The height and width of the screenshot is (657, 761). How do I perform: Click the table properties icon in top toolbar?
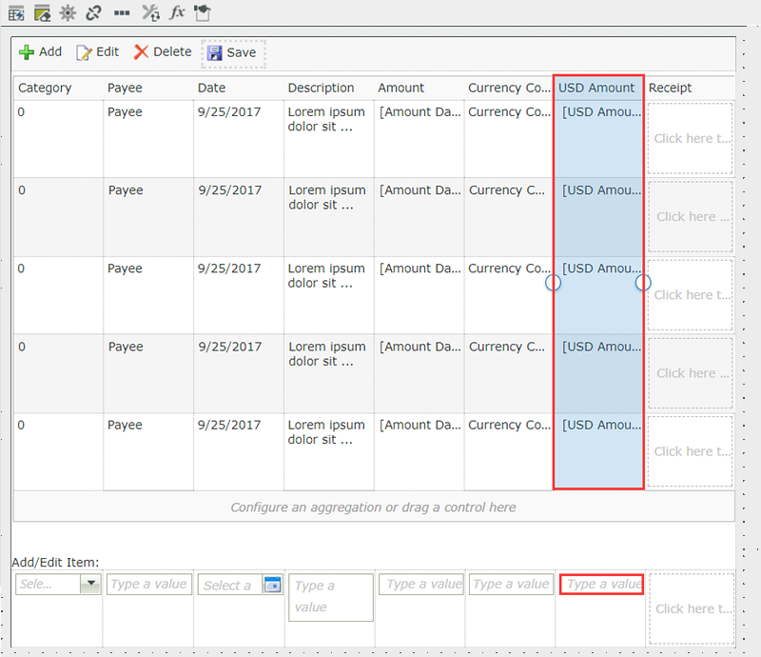(x=16, y=13)
